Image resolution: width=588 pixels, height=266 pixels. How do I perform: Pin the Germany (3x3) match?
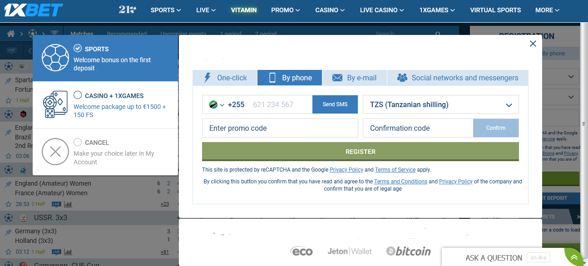click(x=8, y=232)
